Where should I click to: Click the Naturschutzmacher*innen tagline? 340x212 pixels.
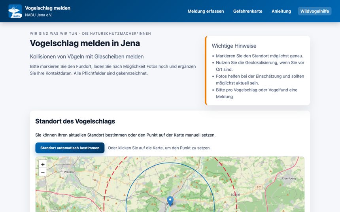point(91,34)
